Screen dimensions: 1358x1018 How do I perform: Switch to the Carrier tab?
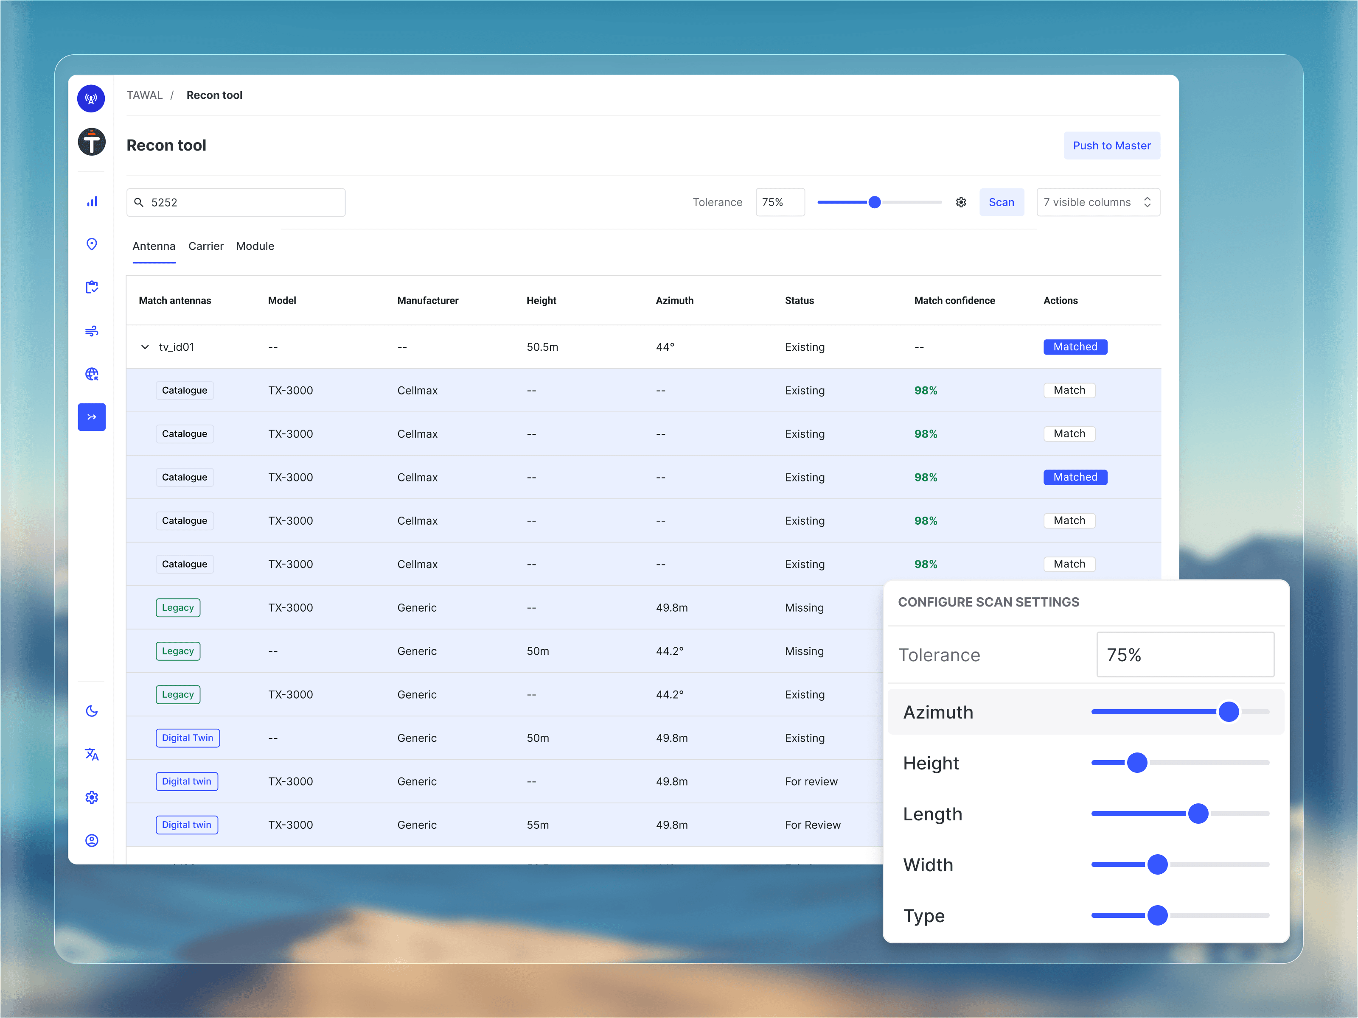pos(206,246)
